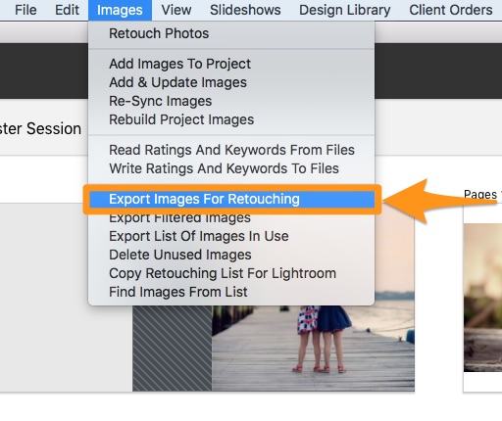Open the Client Orders menu
The width and height of the screenshot is (502, 421).
coord(451,10)
